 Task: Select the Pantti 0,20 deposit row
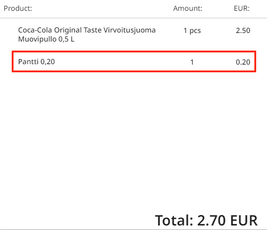pyautogui.click(x=134, y=61)
